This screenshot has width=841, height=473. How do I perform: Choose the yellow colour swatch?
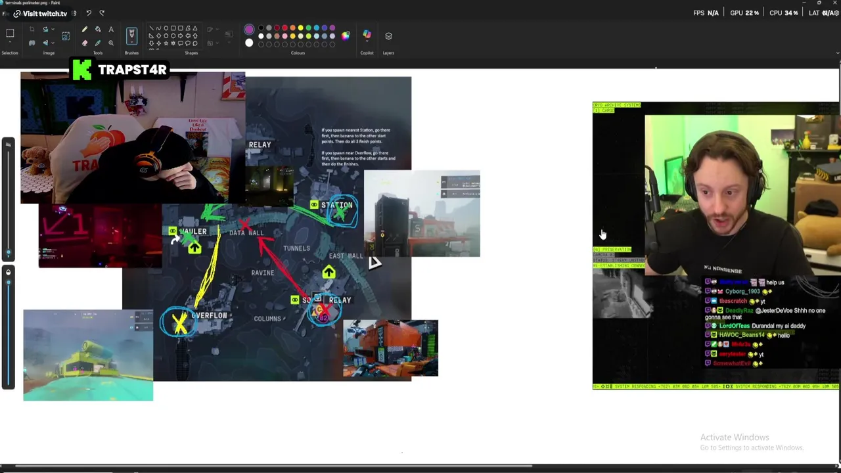(300, 28)
